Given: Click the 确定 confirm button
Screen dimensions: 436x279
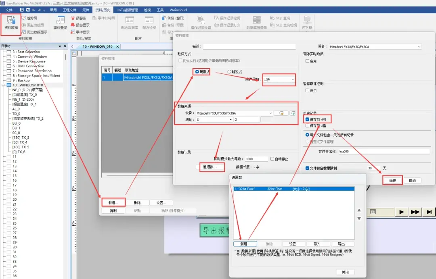Looking at the screenshot, I should tap(393, 181).
